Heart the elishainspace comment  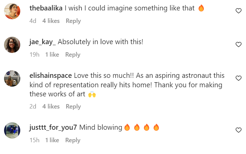click(238, 78)
